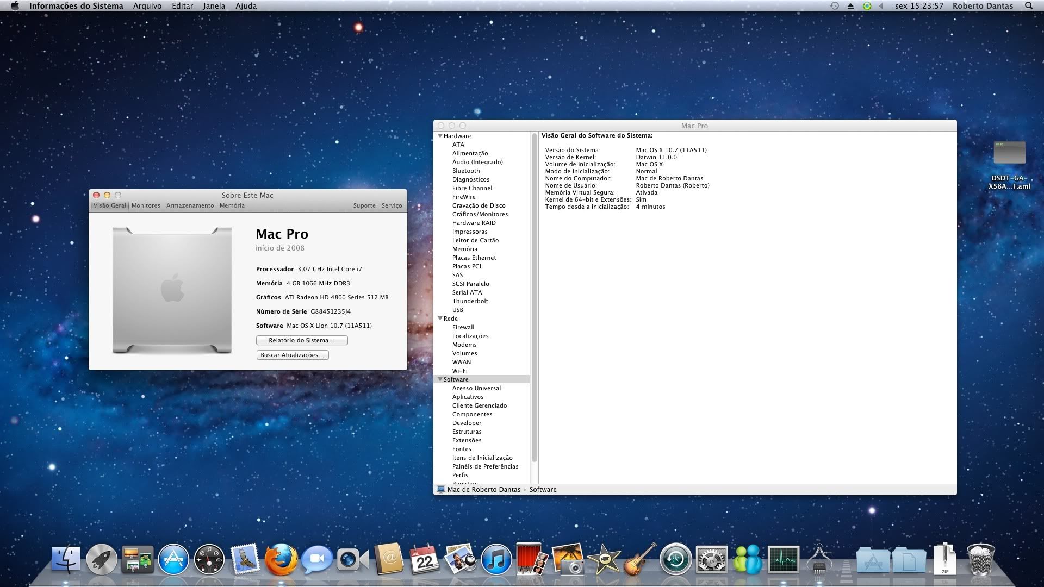Open Time Machine icon in Dock
The width and height of the screenshot is (1044, 587).
[x=676, y=559]
